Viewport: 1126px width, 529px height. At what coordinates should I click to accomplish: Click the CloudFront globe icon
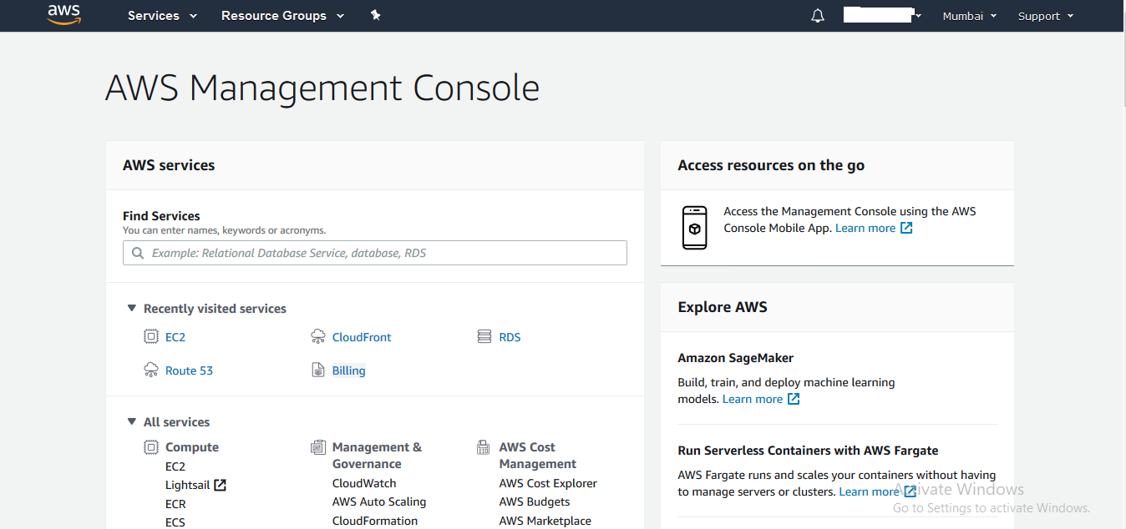tap(317, 336)
